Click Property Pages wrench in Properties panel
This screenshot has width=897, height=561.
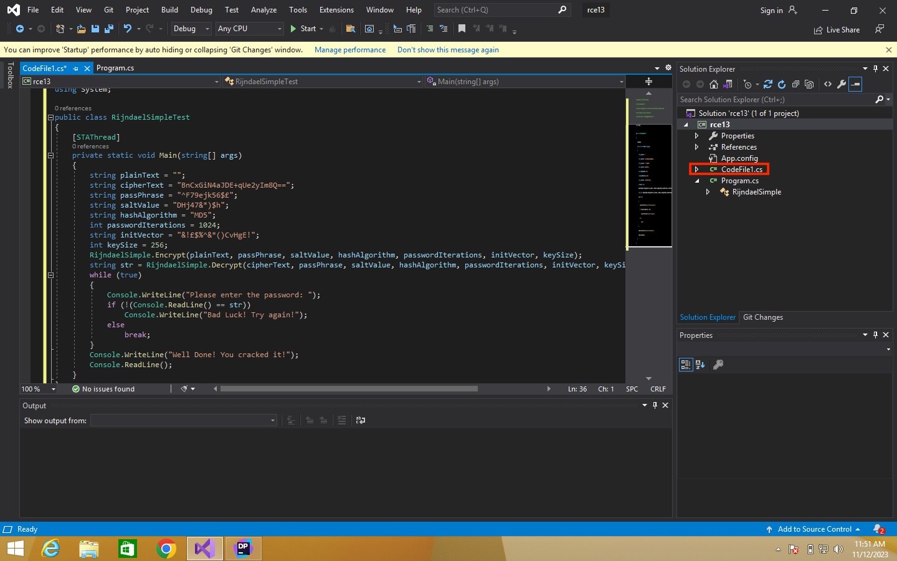718,365
